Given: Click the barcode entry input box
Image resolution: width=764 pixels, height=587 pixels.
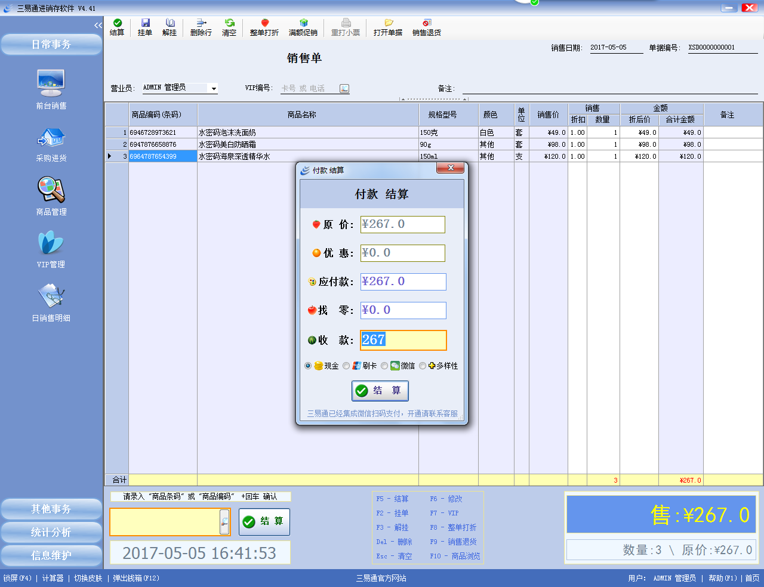Looking at the screenshot, I should pyautogui.click(x=165, y=522).
